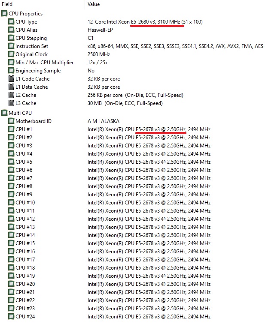Screen dimensions: 265x324
Task: Select the CPU Type field label
Action: (x=26, y=22)
